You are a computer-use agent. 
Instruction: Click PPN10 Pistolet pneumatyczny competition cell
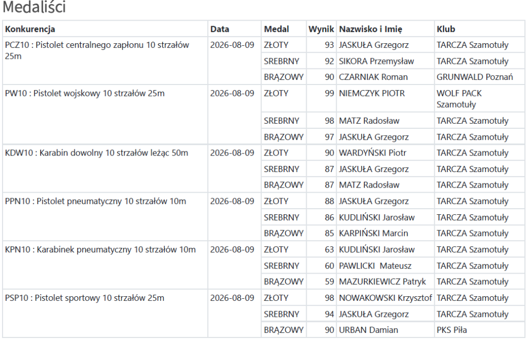(x=105, y=217)
